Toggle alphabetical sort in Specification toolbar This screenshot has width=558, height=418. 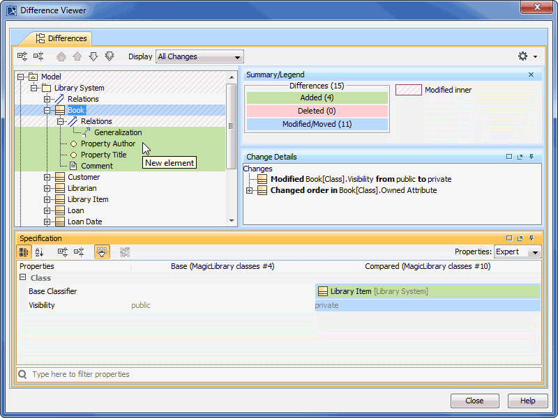(x=40, y=252)
